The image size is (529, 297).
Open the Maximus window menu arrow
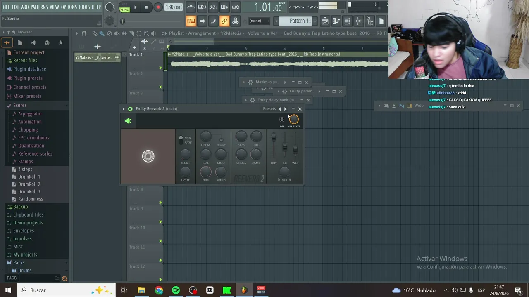coord(244,82)
